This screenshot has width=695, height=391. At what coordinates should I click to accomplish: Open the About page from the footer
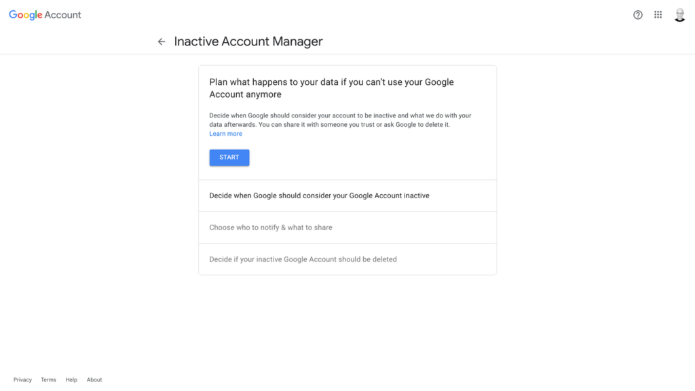94,379
